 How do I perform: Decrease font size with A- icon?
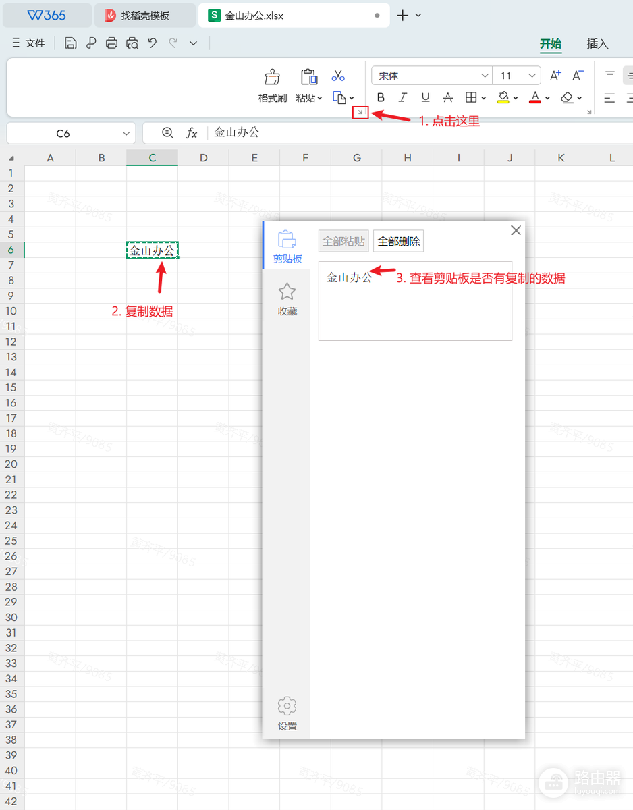pos(578,76)
